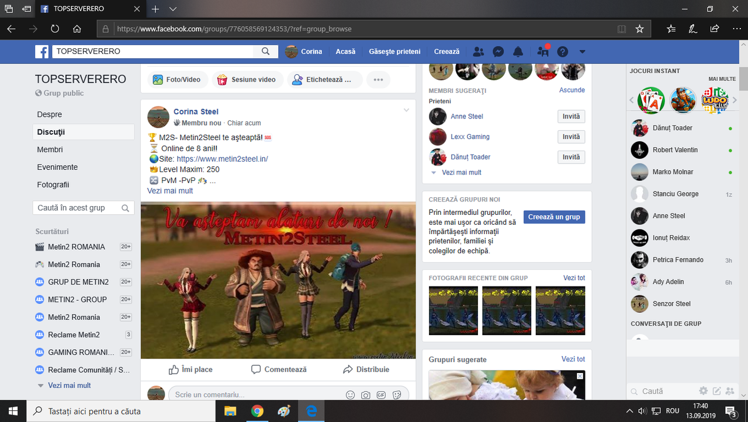Open the friend requests icon
This screenshot has height=422, width=748.
coord(478,51)
